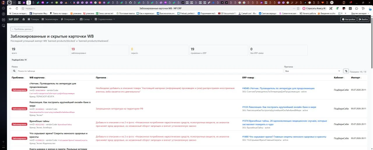Open ERP link #1135 Революция

279,107
